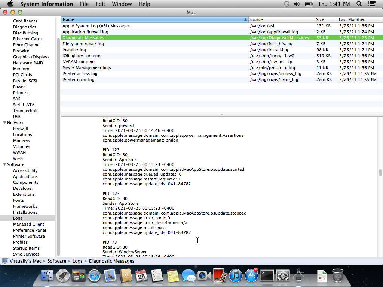383x287 pixels.
Task: Open Terminal icon in Dock
Action: 267,275
